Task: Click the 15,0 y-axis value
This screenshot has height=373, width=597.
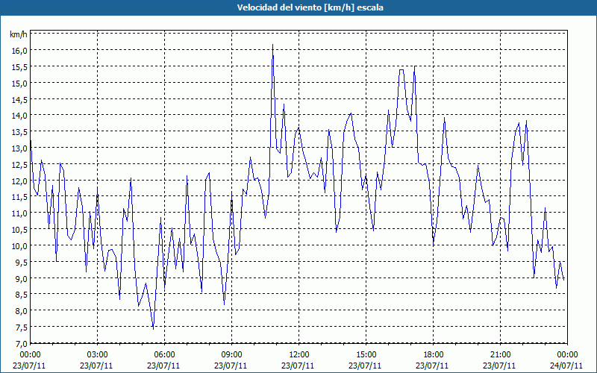Action: pos(19,84)
